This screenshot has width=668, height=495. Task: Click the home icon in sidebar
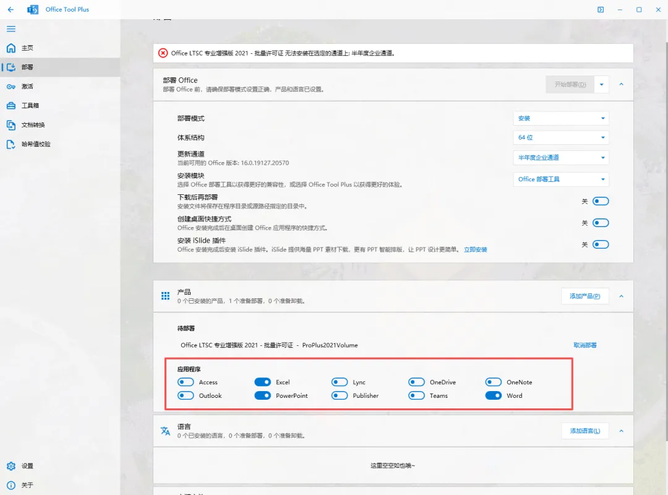(x=11, y=48)
